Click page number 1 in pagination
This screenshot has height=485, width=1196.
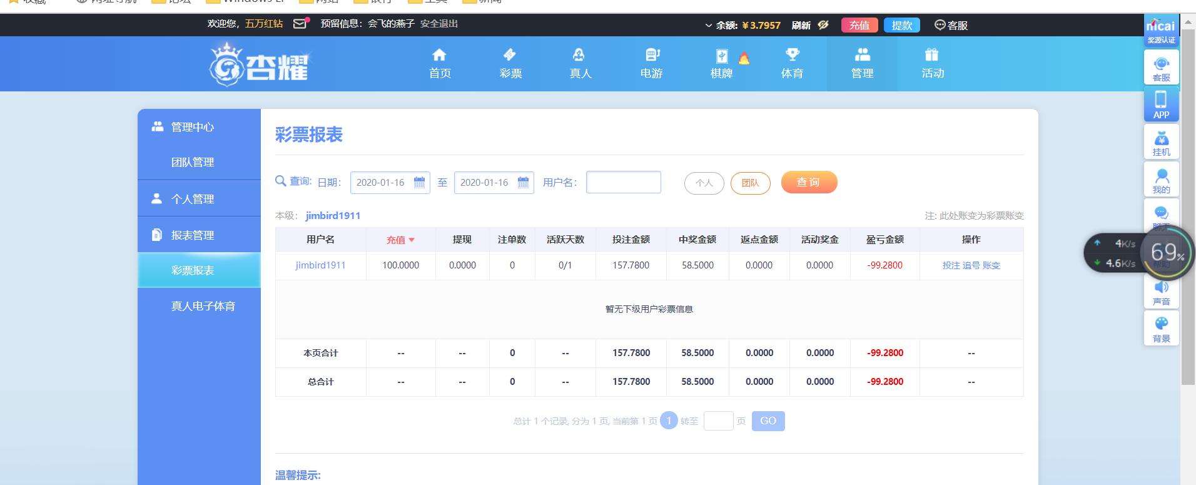[669, 421]
